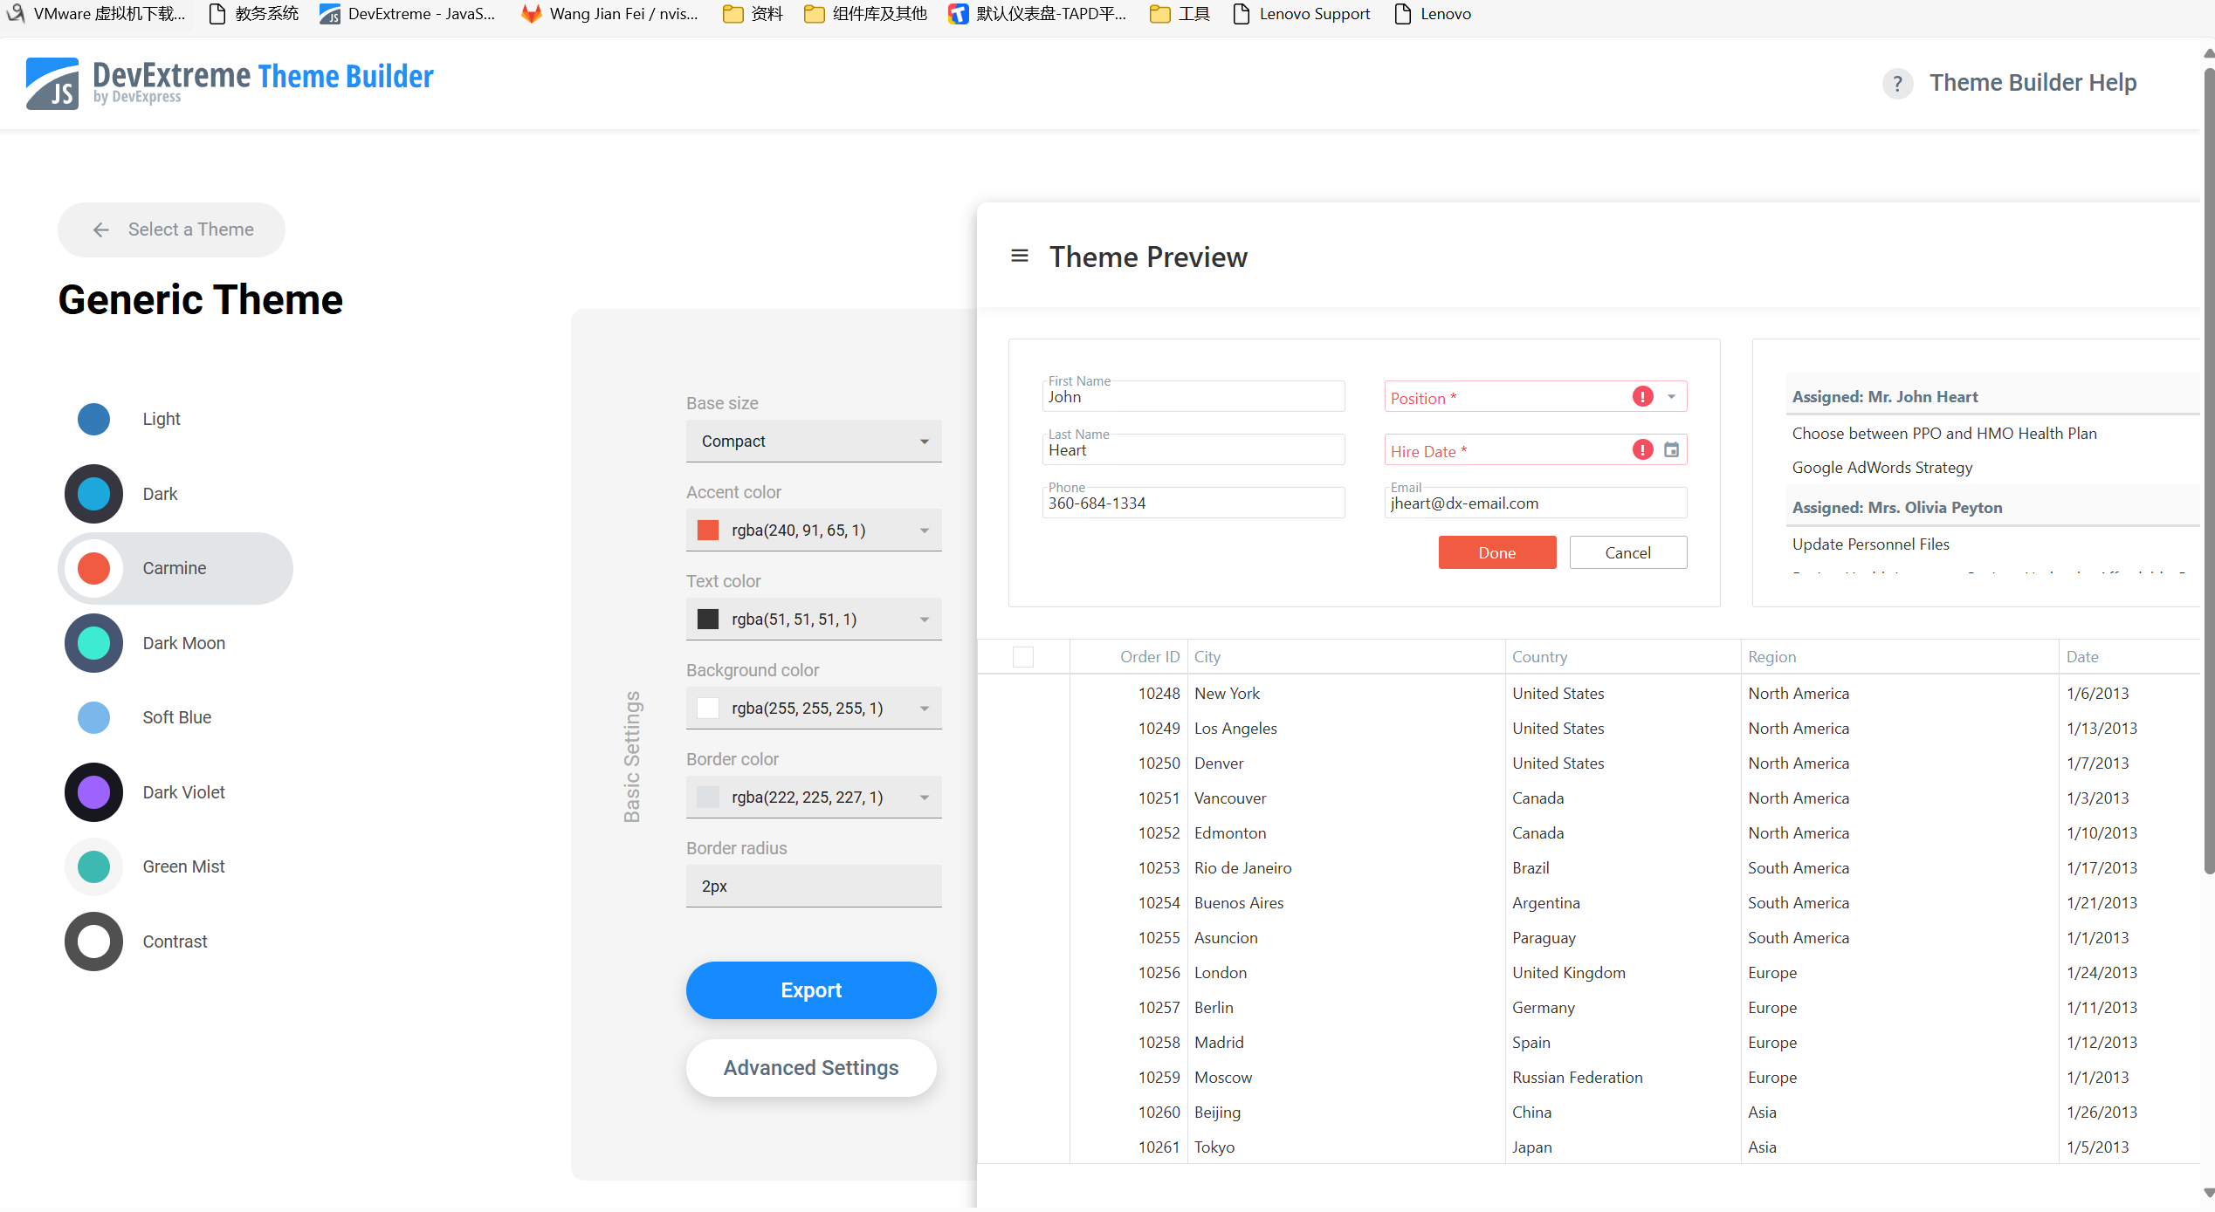Select the Green Mist theme option

183,866
